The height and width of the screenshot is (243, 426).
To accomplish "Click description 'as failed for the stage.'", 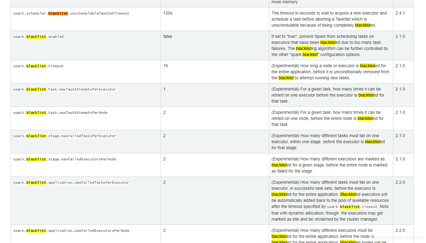I will [292, 171].
